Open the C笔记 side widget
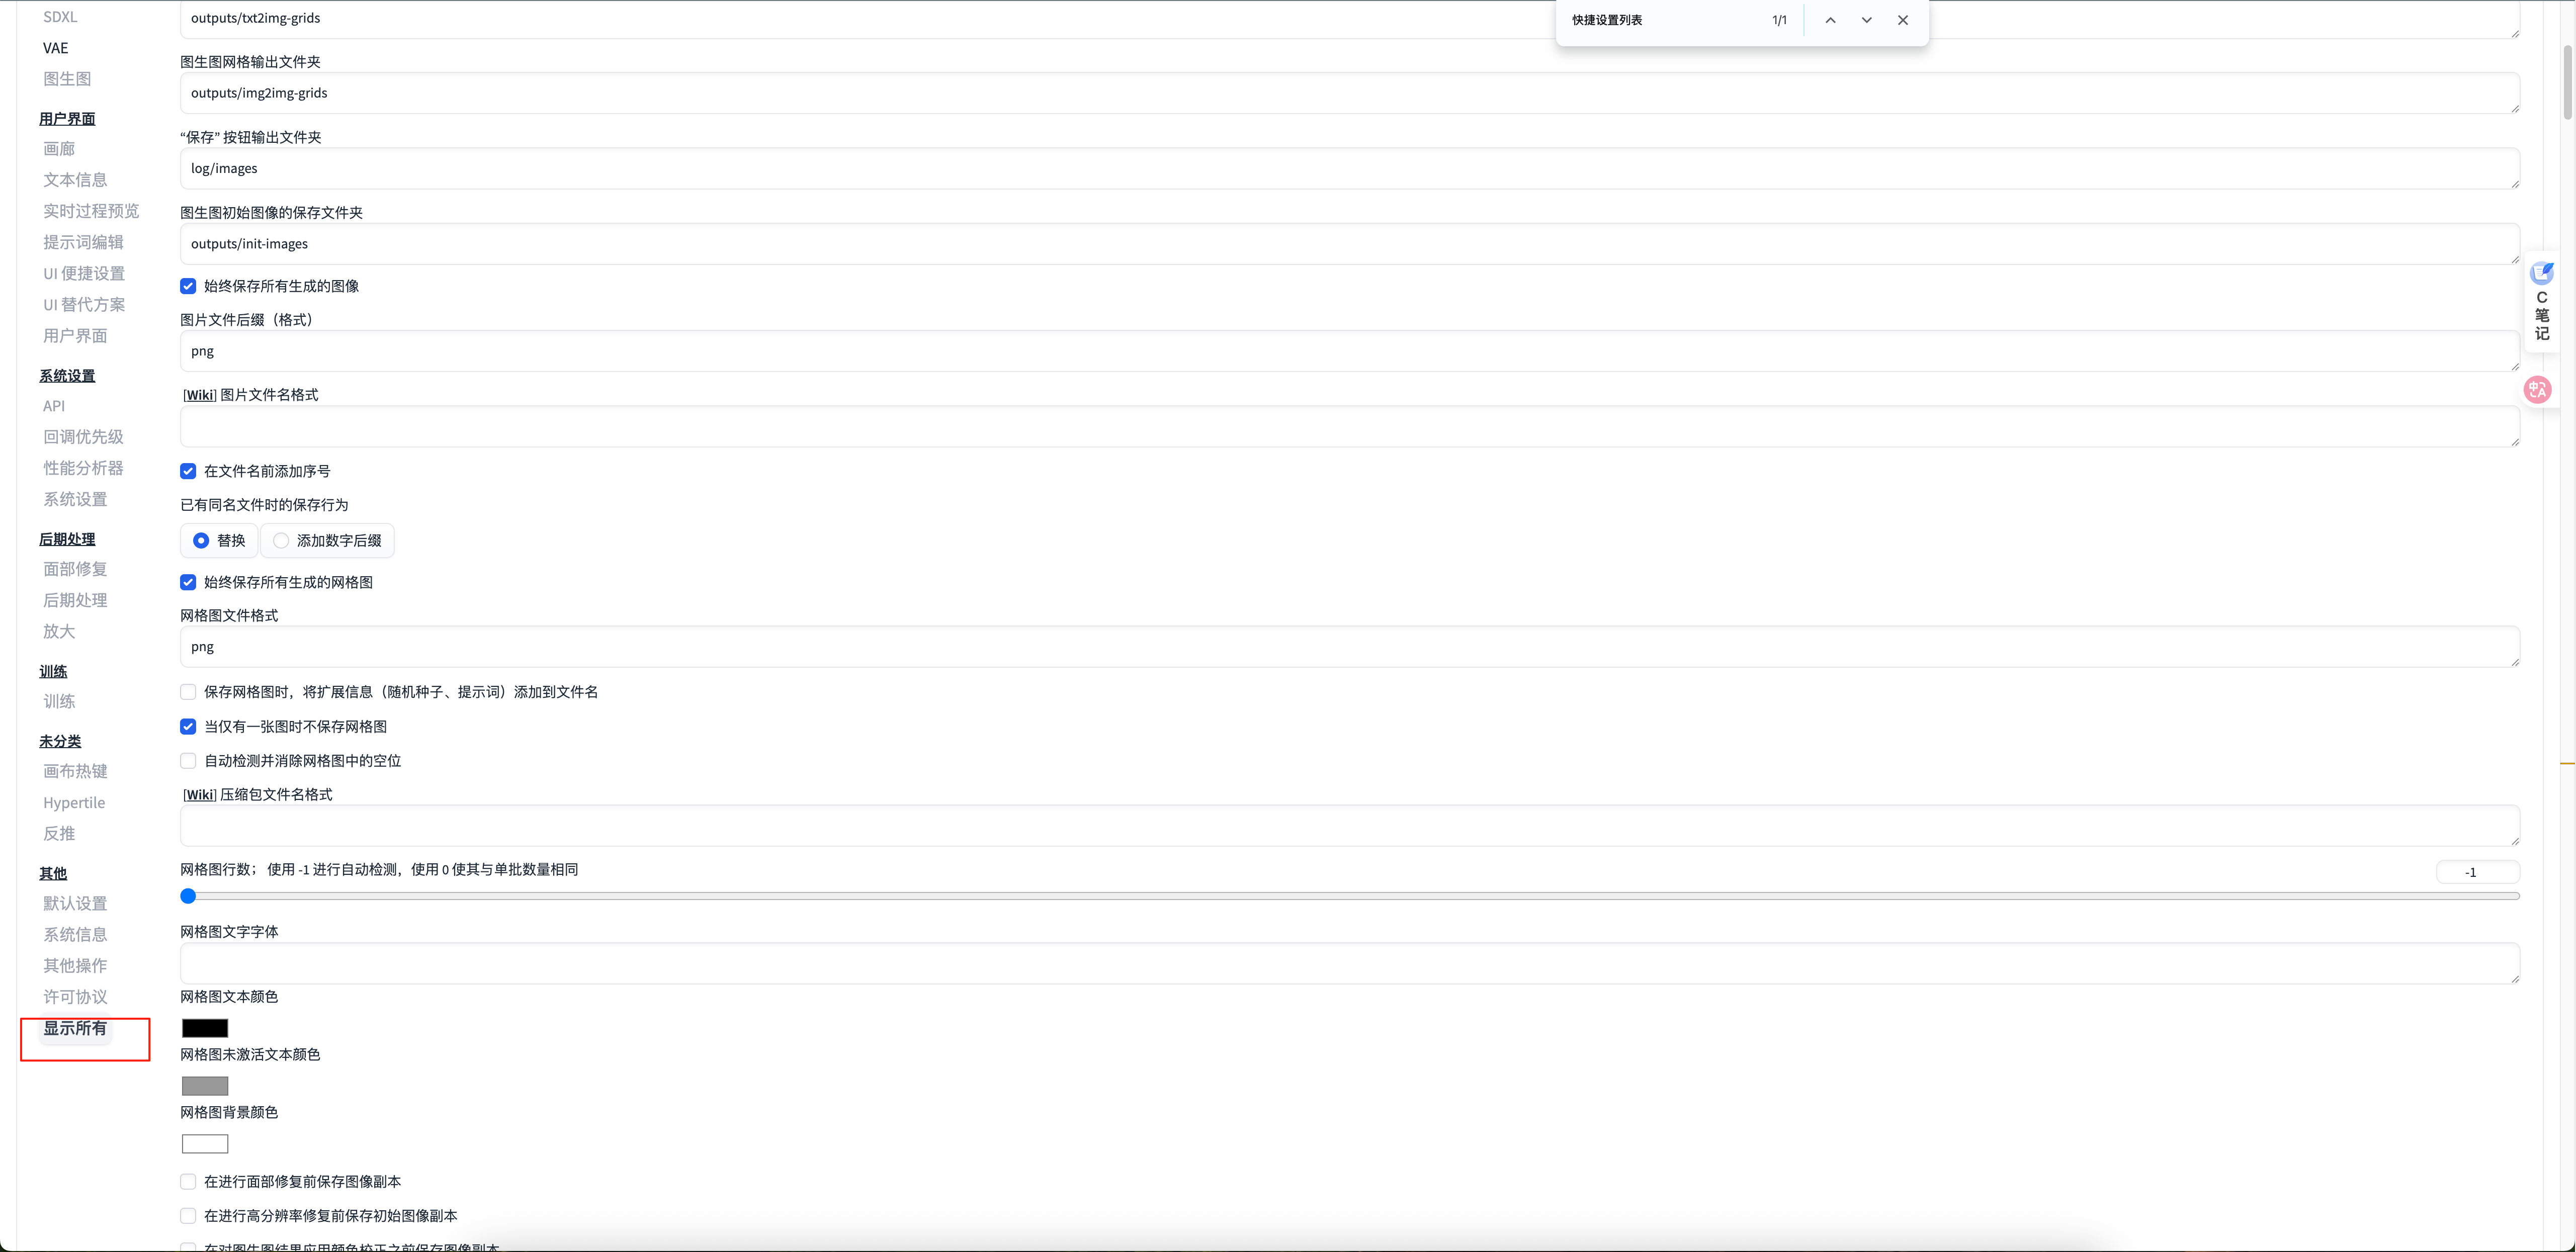 pyautogui.click(x=2541, y=301)
